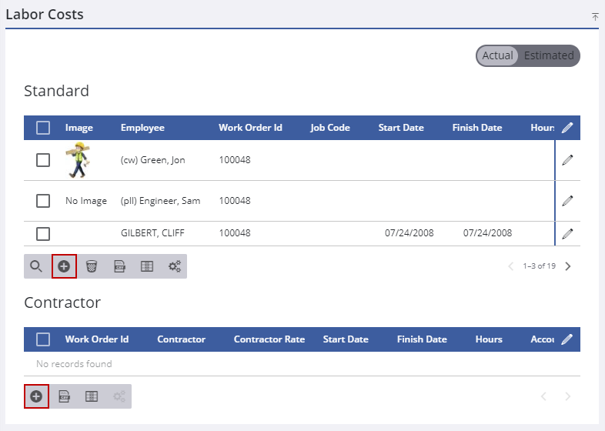The height and width of the screenshot is (431, 605).
Task: Go to previous page of Standard records
Action: [510, 266]
